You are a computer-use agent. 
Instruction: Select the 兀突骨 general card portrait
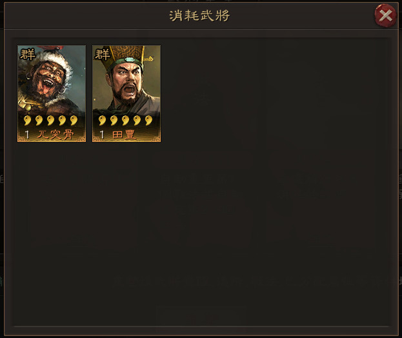(x=52, y=94)
